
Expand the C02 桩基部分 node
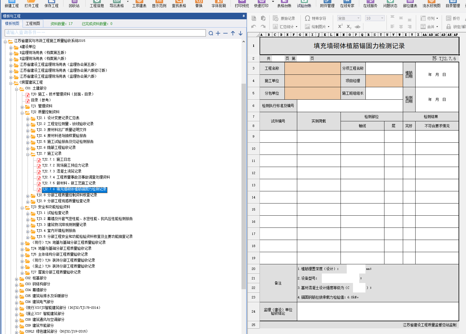[x=17, y=279]
